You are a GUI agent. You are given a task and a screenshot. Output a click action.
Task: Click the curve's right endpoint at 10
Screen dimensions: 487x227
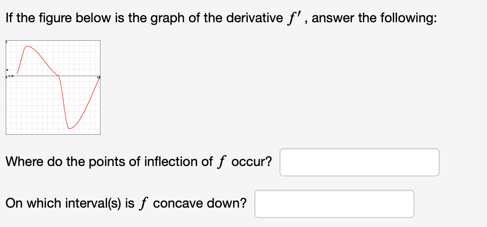click(99, 78)
